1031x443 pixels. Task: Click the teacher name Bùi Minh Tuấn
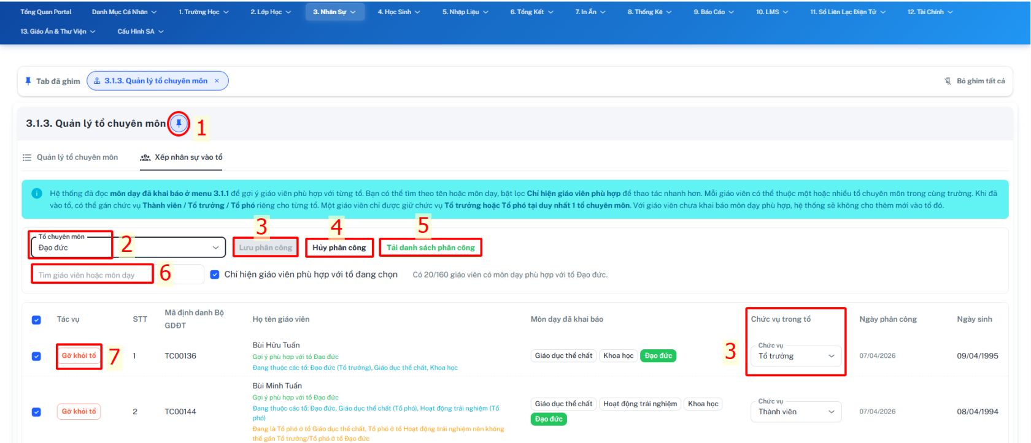(x=277, y=385)
